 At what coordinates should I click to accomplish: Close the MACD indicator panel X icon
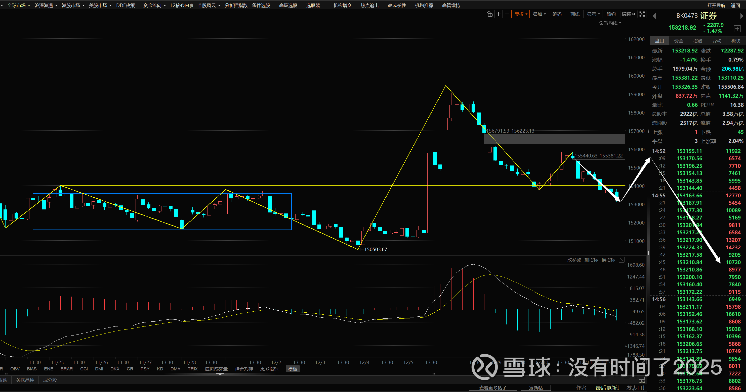click(x=621, y=260)
